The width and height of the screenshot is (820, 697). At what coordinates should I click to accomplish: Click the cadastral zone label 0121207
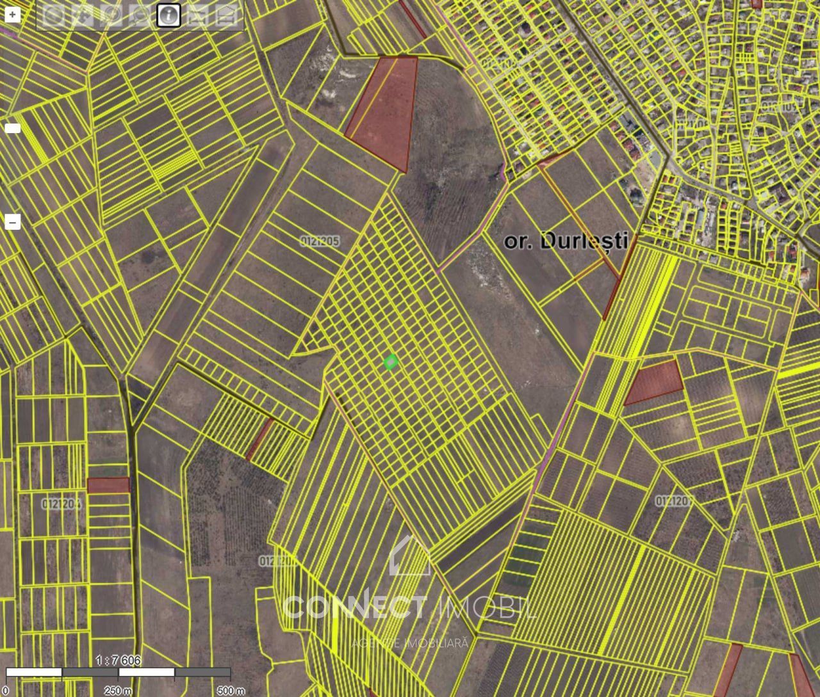tap(674, 501)
